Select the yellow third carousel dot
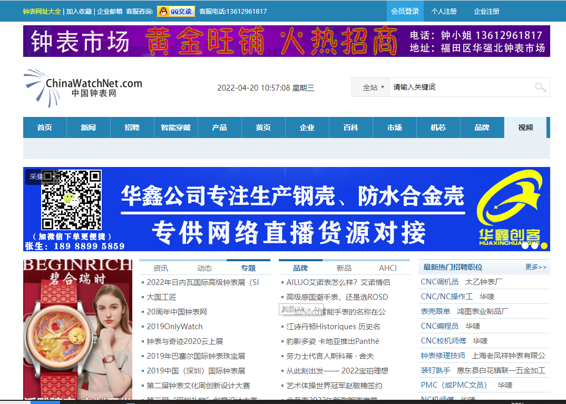Viewport: 566px width, 404px height. tap(544, 245)
